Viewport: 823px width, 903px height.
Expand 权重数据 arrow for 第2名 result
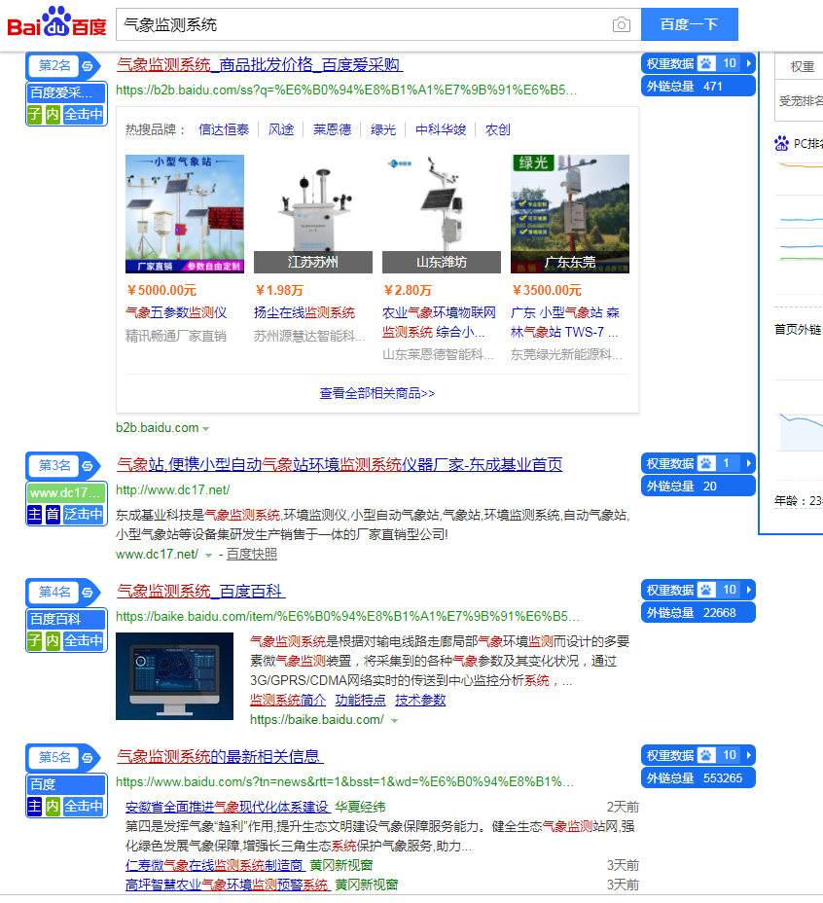(749, 63)
